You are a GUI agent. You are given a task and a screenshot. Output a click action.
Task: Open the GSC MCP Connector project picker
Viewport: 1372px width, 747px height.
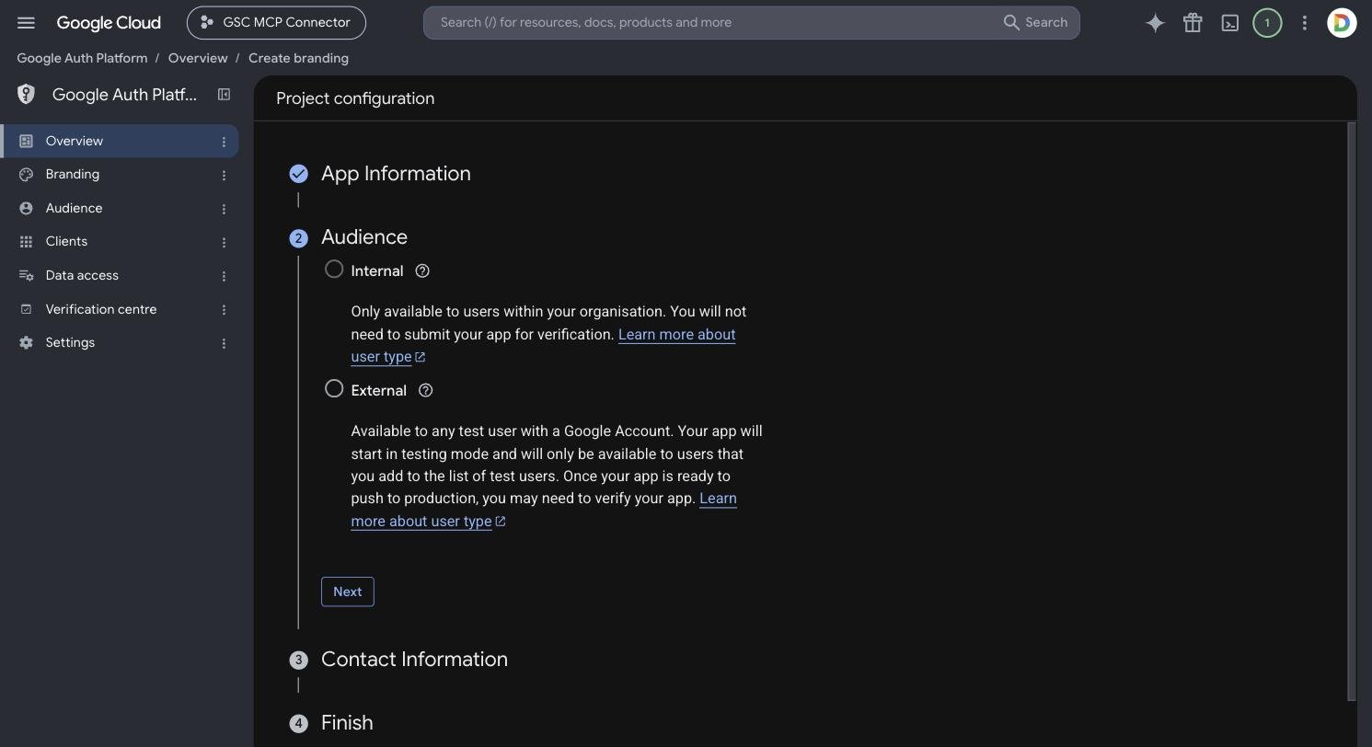276,23
